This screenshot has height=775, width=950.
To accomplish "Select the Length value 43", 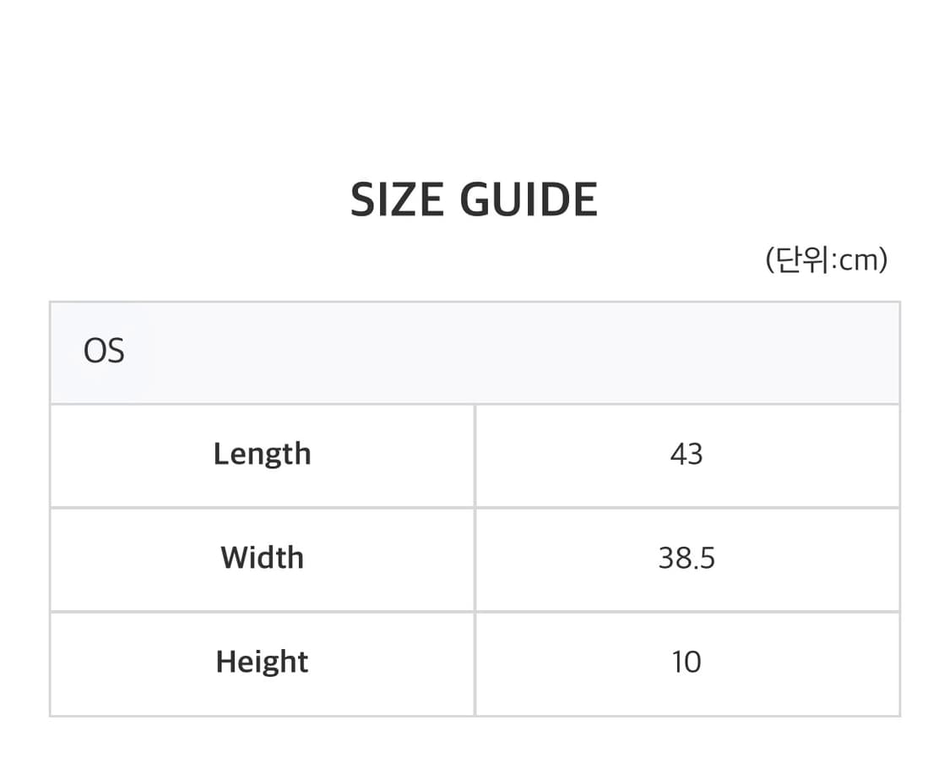I will pyautogui.click(x=686, y=455).
